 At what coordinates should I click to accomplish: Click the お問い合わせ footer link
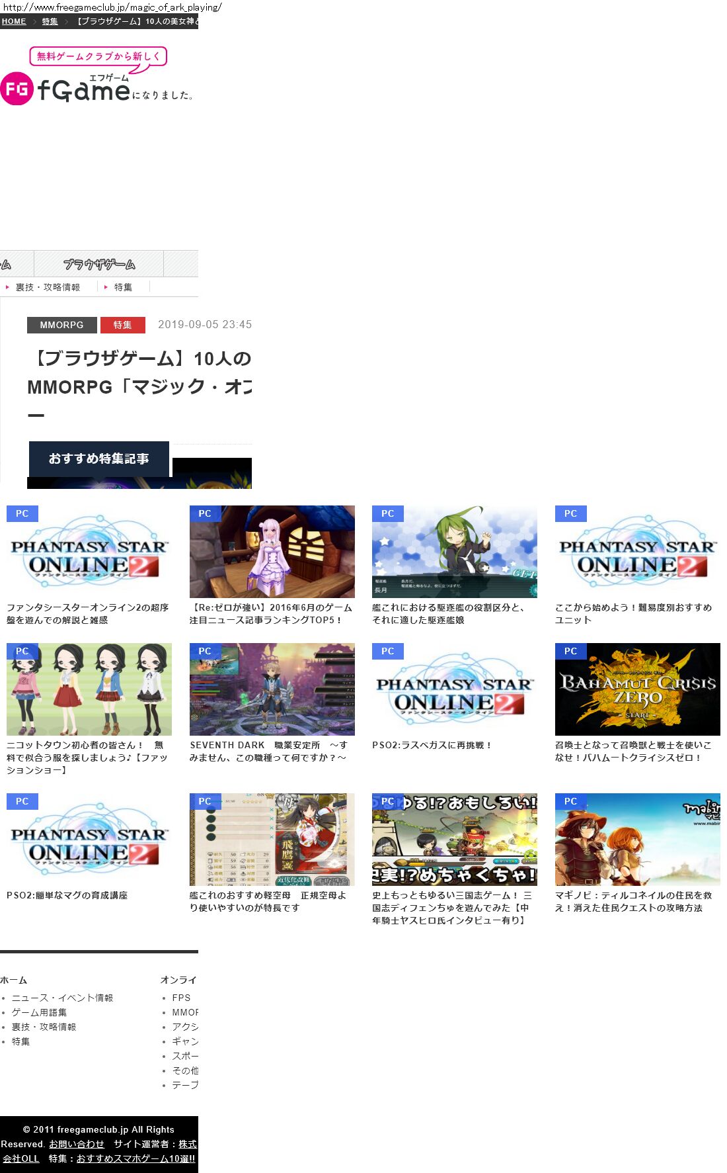(77, 1144)
